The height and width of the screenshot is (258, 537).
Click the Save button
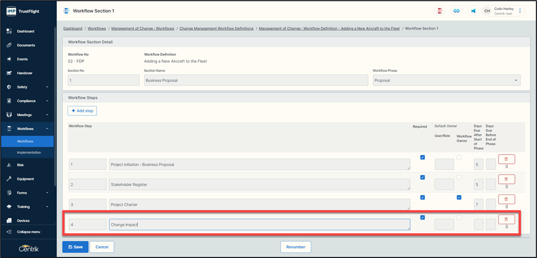[75, 247]
